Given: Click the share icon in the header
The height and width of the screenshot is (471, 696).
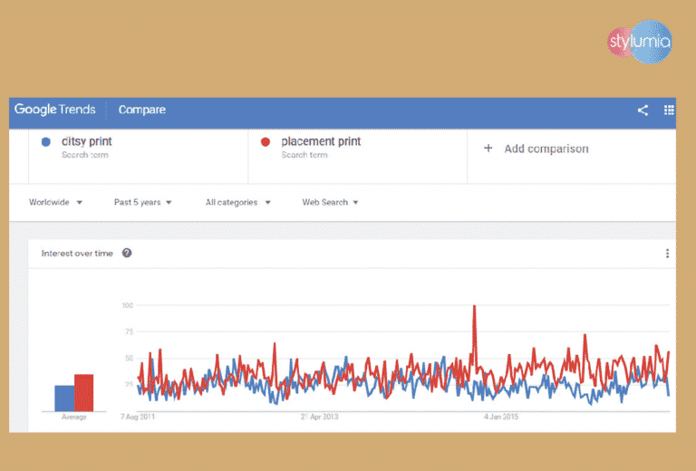Looking at the screenshot, I should (643, 111).
